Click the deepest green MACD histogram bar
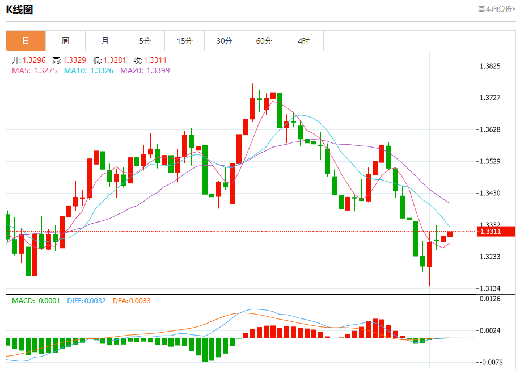Image resolution: width=520 pixels, height=369 pixels. [x=205, y=350]
